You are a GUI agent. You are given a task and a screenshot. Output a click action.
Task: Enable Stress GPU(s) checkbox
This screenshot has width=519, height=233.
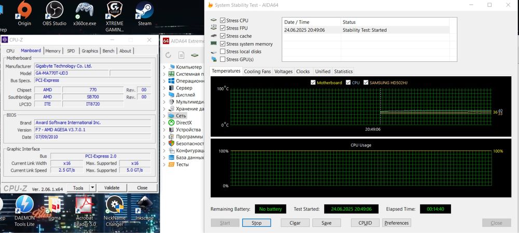pyautogui.click(x=223, y=59)
